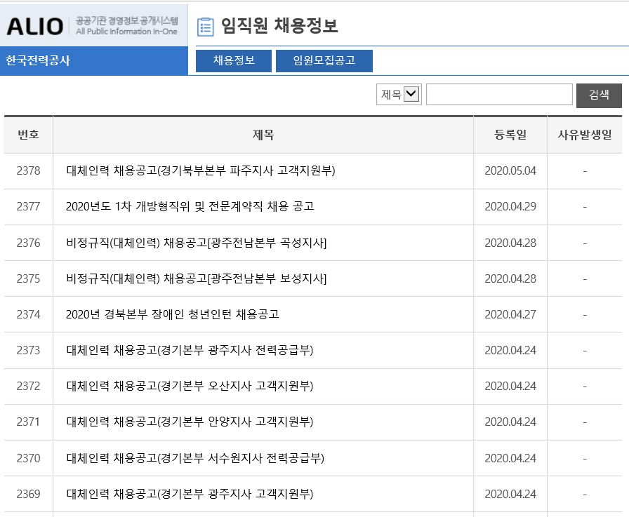Click row number 2371
629x517 pixels.
click(x=29, y=422)
